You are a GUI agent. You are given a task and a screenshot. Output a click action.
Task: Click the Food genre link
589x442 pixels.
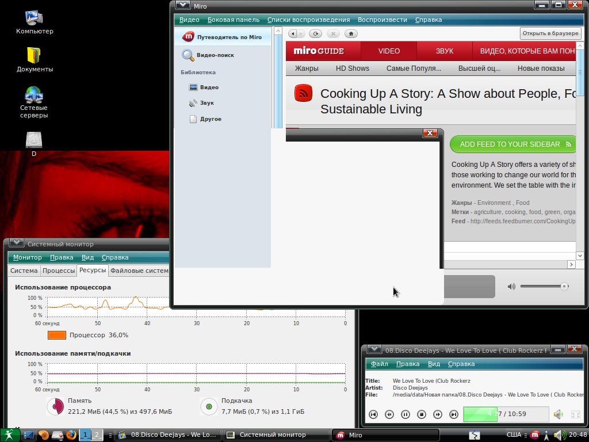click(522, 203)
